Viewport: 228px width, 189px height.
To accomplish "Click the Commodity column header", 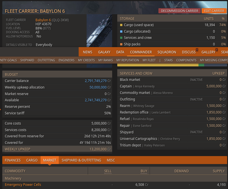I will pyautogui.click(x=15, y=171).
